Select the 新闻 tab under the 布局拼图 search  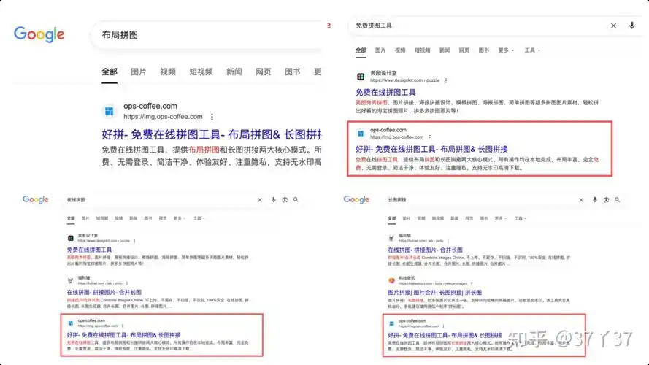[x=234, y=72]
